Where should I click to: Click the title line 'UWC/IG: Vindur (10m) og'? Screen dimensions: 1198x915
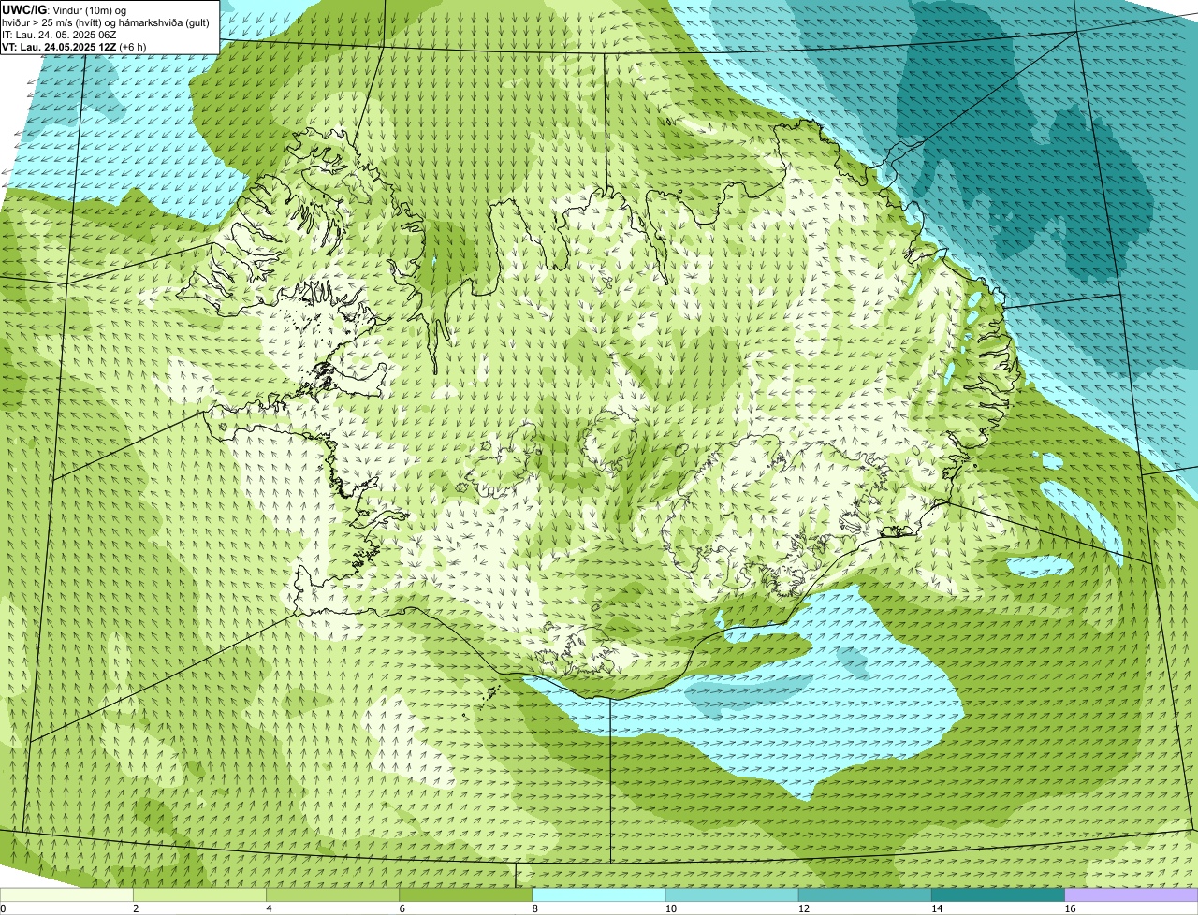[65, 10]
